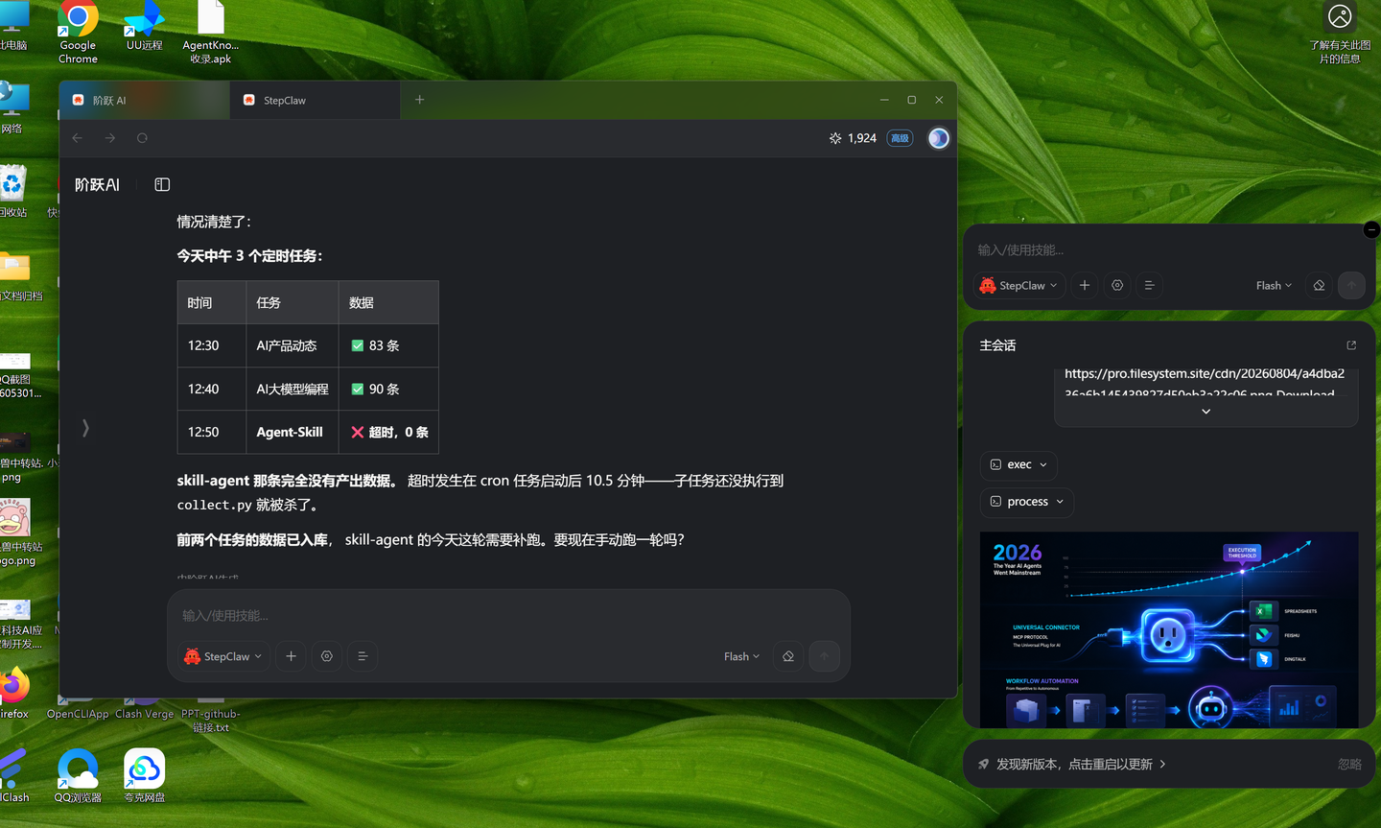Image resolution: width=1381 pixels, height=828 pixels.
Task: Click the 数据 column header
Action: 388,302
